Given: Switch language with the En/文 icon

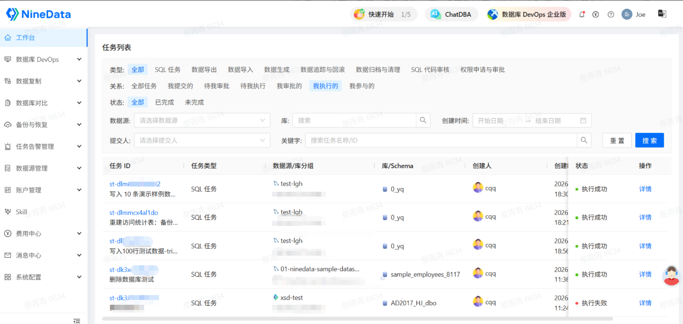Looking at the screenshot, I should tap(662, 14).
